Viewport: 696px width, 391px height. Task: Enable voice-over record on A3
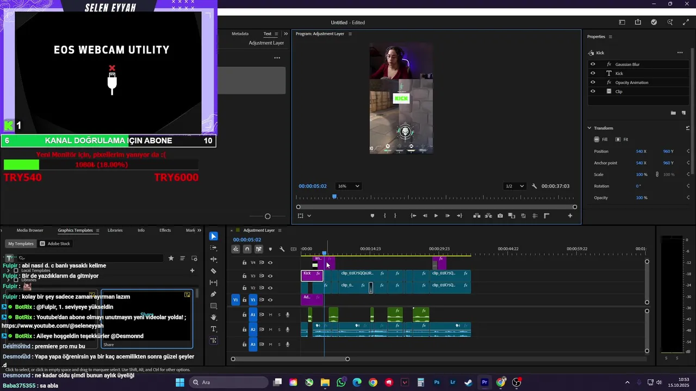(288, 344)
